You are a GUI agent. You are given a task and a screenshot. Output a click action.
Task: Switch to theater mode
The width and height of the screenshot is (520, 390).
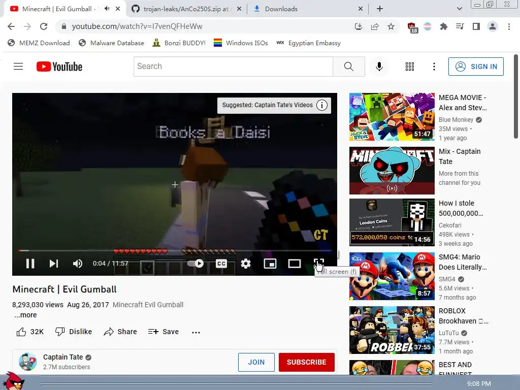coord(294,264)
